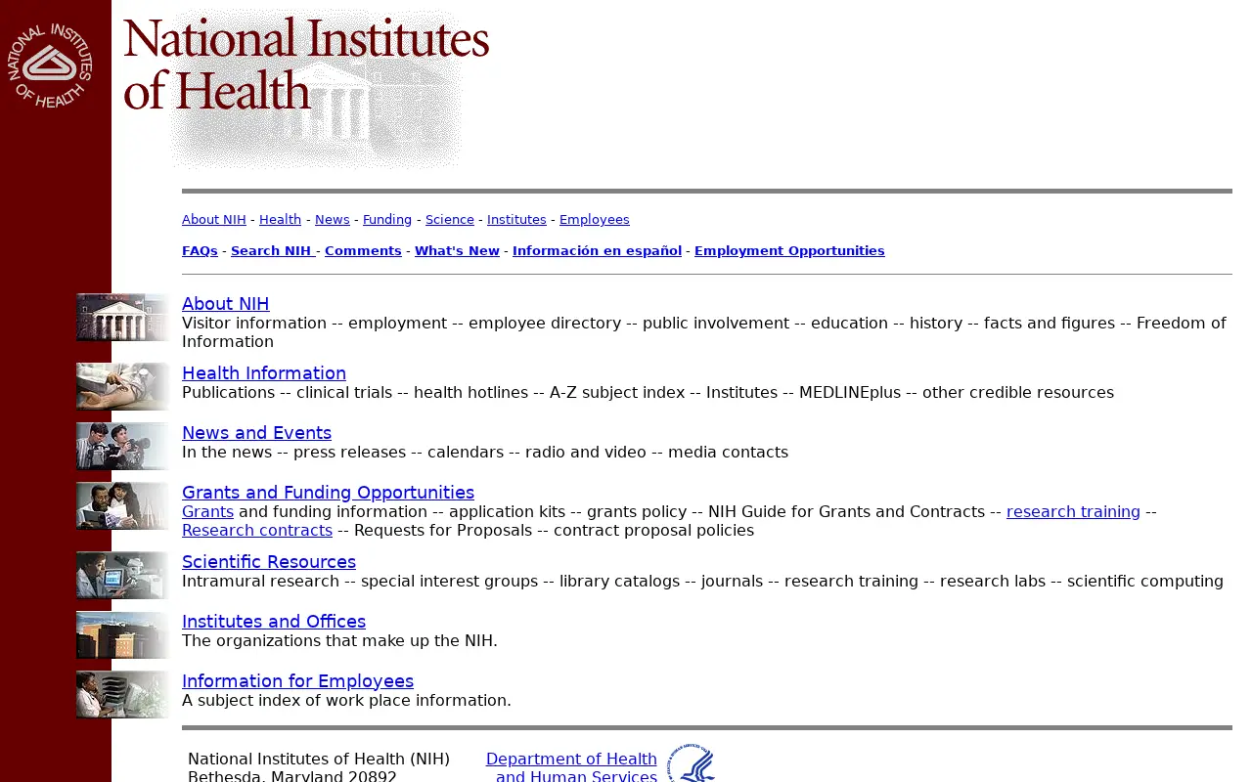Open the research training link

(1073, 512)
